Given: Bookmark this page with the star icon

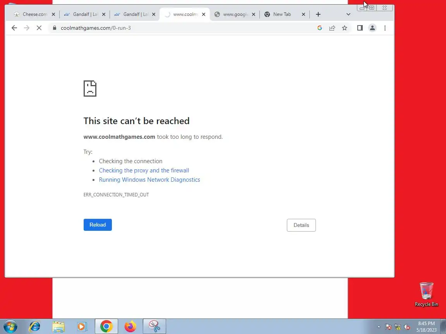Looking at the screenshot, I should click(345, 28).
